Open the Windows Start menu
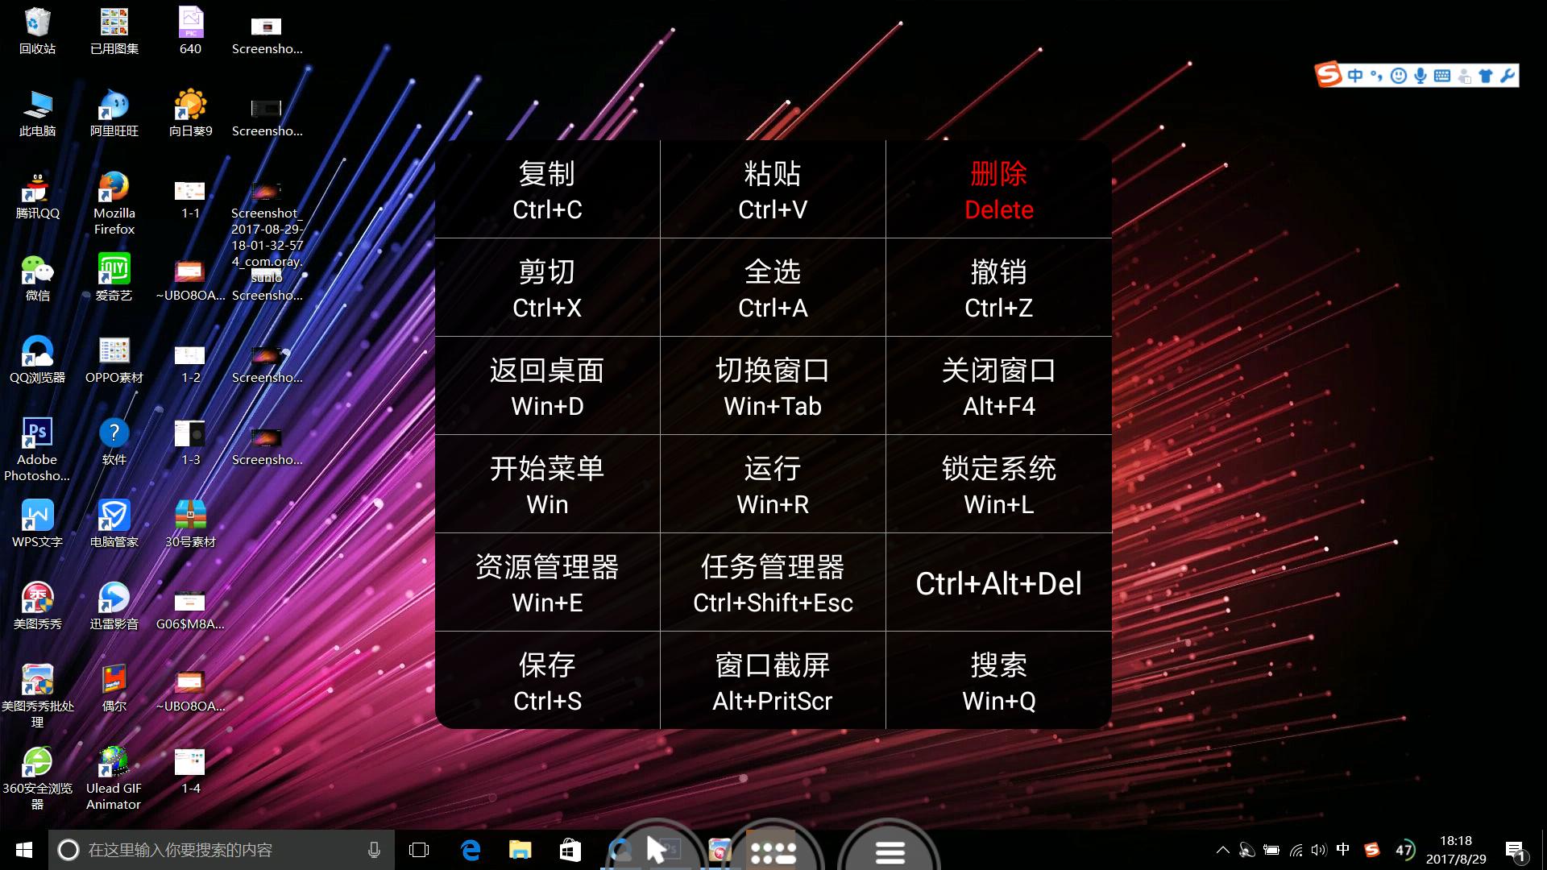The height and width of the screenshot is (870, 1547). point(23,849)
